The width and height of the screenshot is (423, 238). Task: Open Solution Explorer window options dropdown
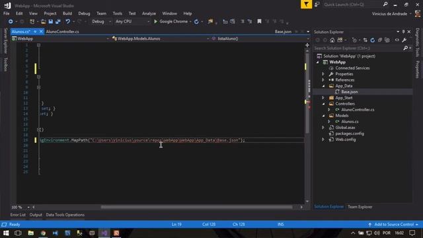click(x=398, y=32)
